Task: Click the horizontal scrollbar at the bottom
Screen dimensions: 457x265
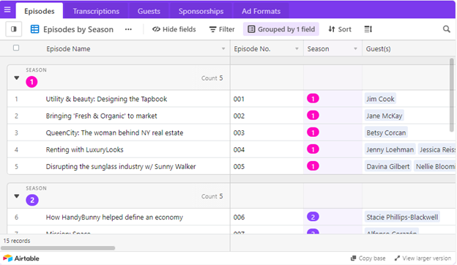Action: point(58,248)
